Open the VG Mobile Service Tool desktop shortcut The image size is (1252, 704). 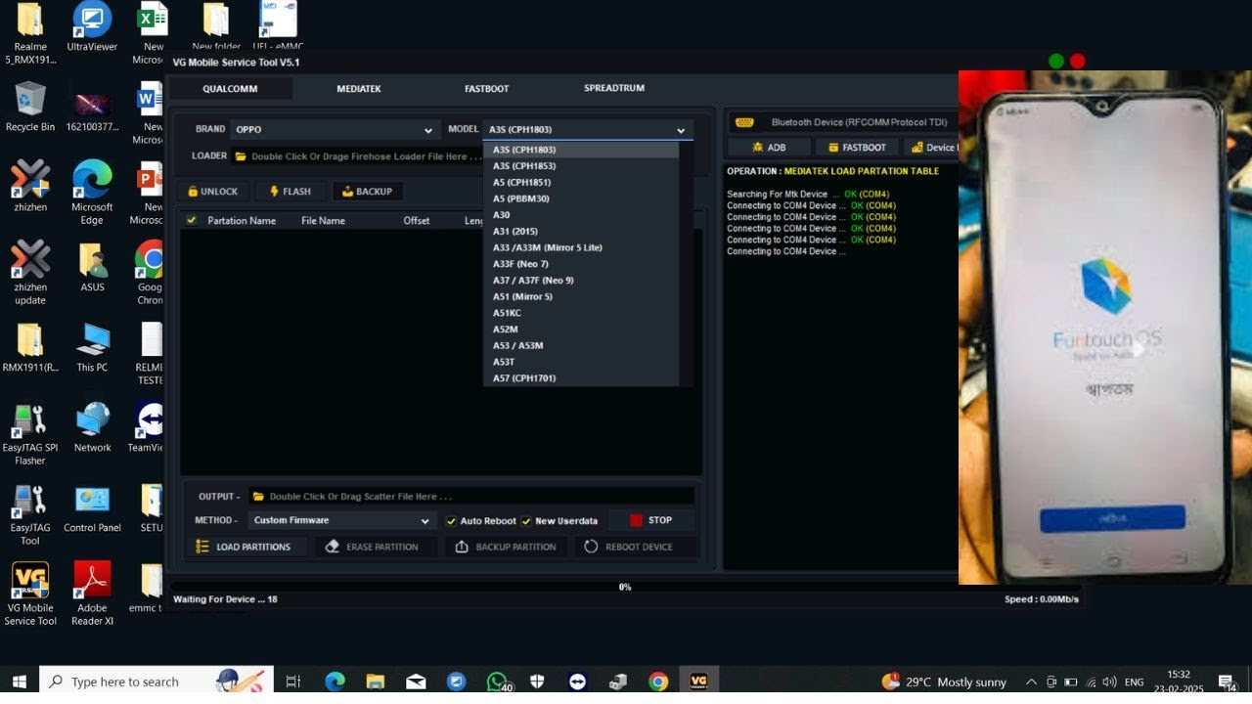pos(30,594)
